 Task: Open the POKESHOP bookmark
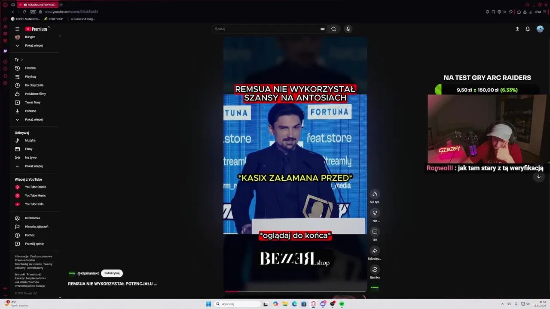(x=53, y=19)
